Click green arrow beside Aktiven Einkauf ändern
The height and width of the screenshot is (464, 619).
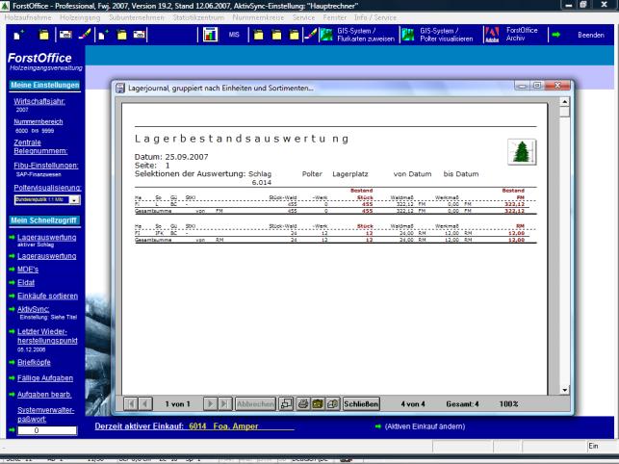(x=378, y=426)
